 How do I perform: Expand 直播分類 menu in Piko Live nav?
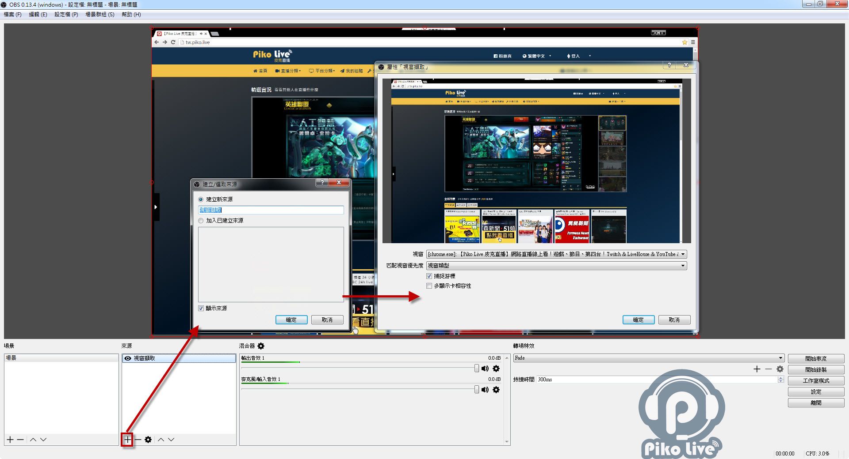(288, 71)
